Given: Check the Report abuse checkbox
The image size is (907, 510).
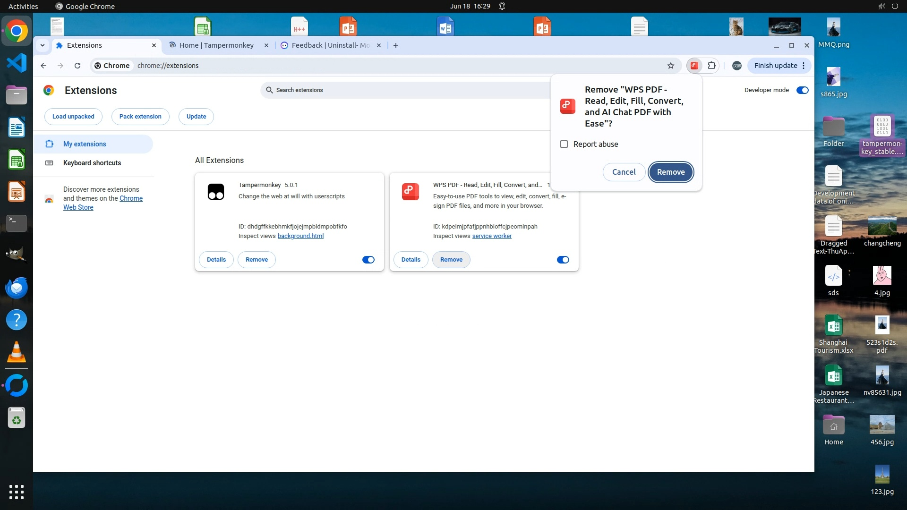Looking at the screenshot, I should [564, 144].
